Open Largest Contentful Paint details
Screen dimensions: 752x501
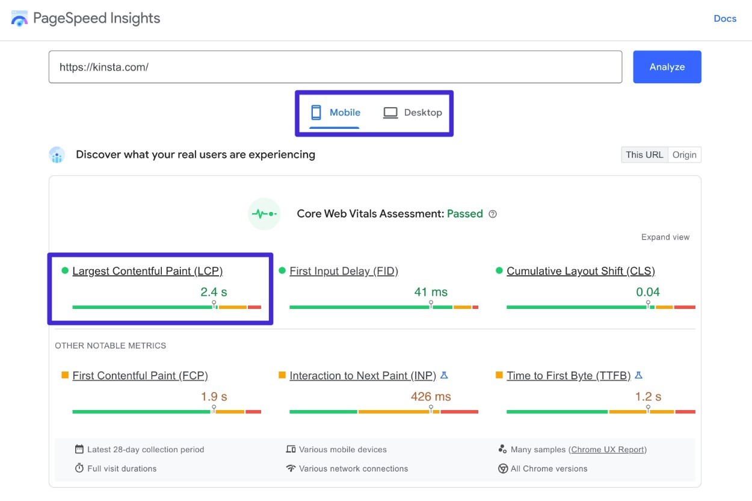point(147,271)
